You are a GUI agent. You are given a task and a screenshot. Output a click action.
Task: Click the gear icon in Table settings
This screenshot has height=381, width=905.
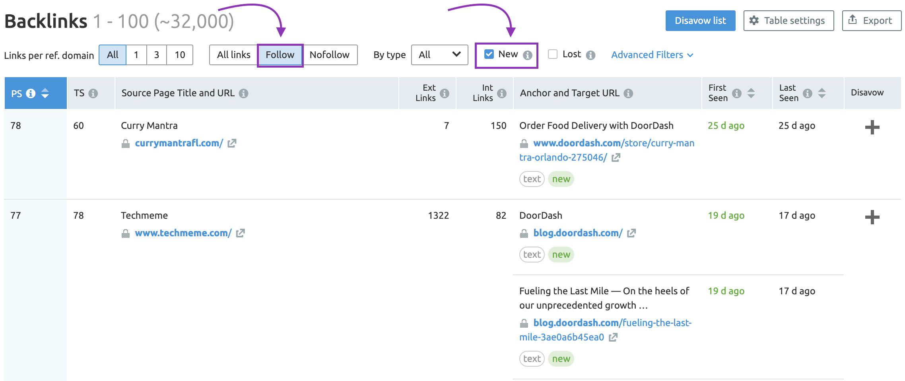pyautogui.click(x=754, y=21)
